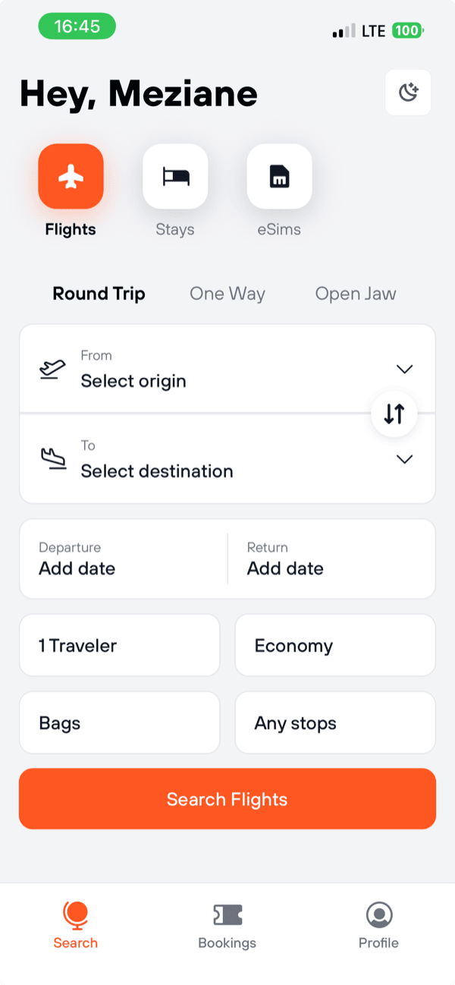Choose the Open Jaw trip type
455x985 pixels.
click(356, 294)
